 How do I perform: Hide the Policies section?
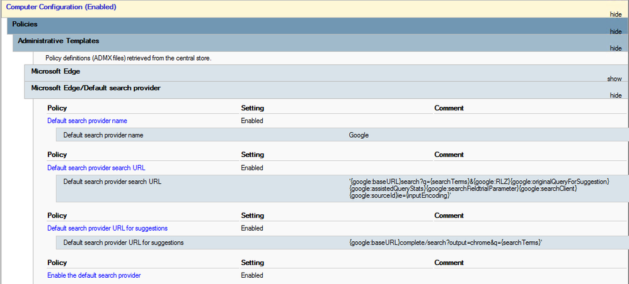[x=615, y=31]
